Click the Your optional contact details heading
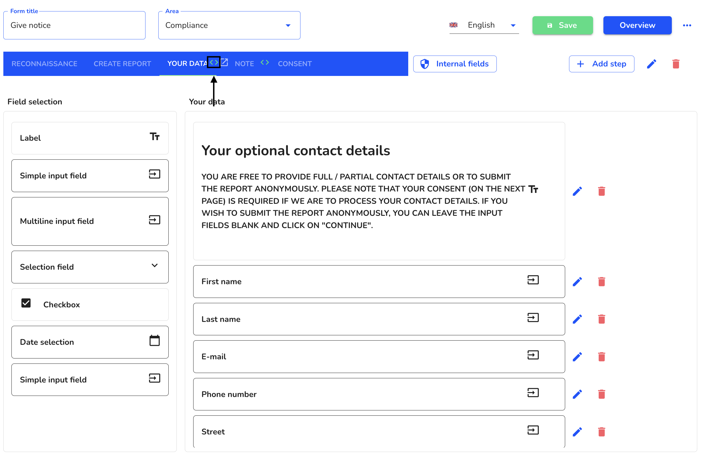707x464 pixels. [296, 150]
